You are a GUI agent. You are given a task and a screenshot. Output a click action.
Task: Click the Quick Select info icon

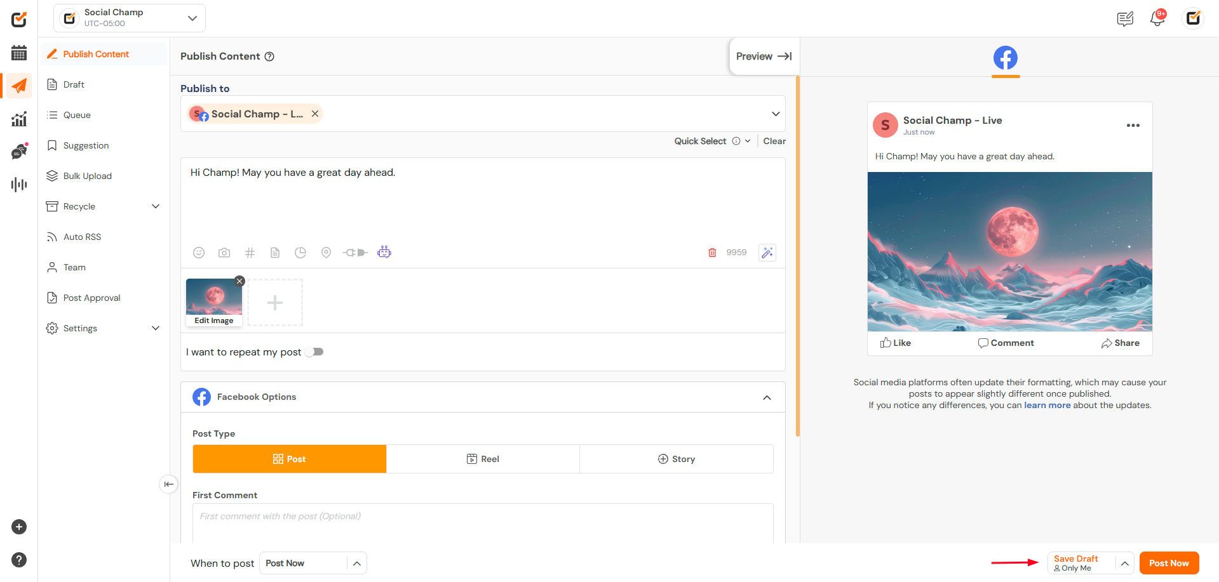(736, 141)
